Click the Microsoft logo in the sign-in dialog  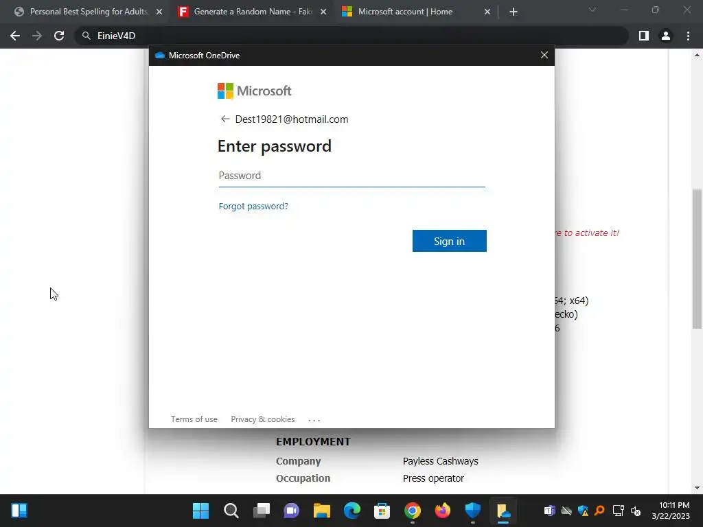254,91
